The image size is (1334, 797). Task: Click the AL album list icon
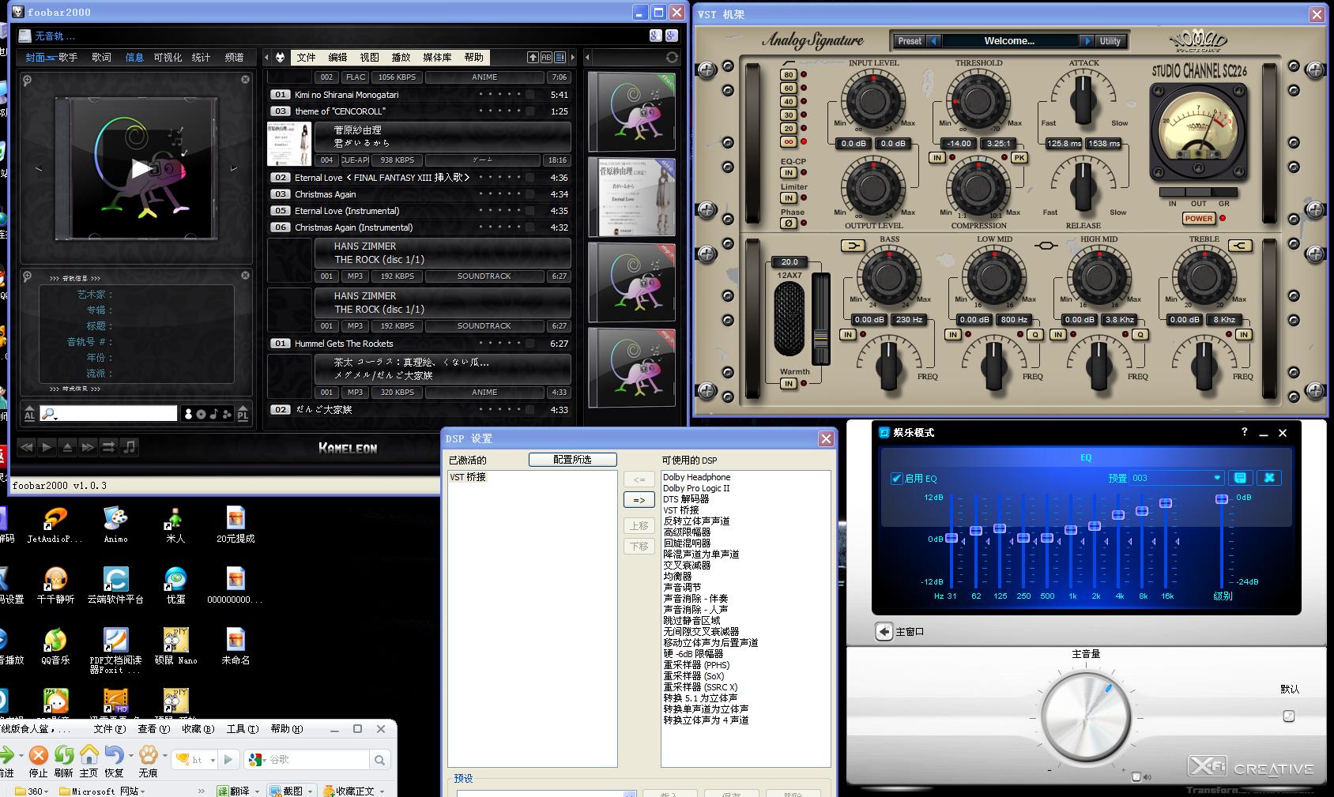[29, 414]
